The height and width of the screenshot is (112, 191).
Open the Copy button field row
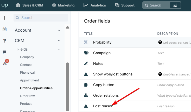click(x=135, y=85)
